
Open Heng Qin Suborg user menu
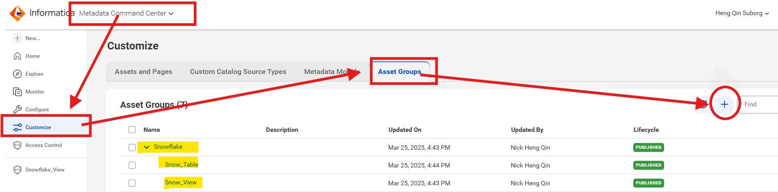tap(742, 13)
